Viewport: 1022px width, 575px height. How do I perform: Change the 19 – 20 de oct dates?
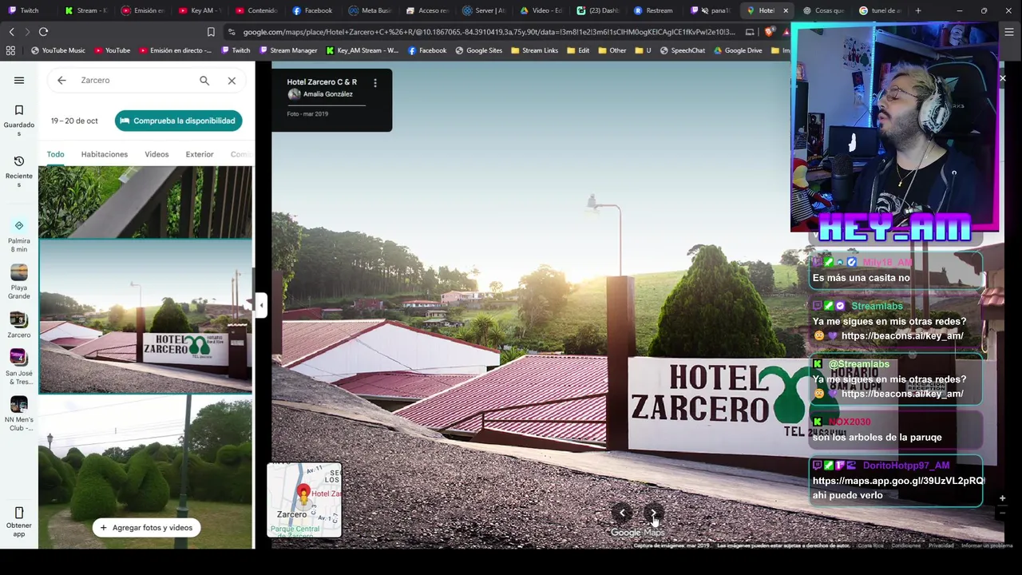[74, 121]
